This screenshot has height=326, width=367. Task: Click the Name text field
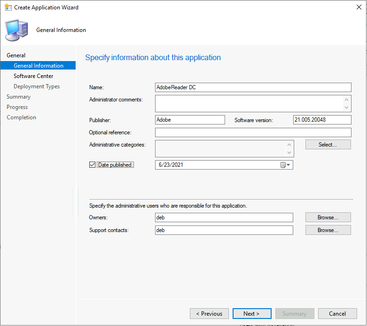pyautogui.click(x=253, y=87)
